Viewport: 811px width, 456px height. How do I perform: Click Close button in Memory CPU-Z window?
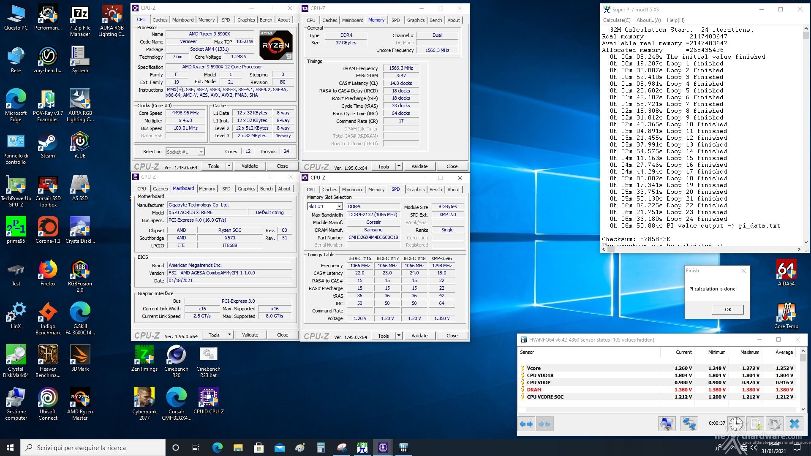coord(452,166)
